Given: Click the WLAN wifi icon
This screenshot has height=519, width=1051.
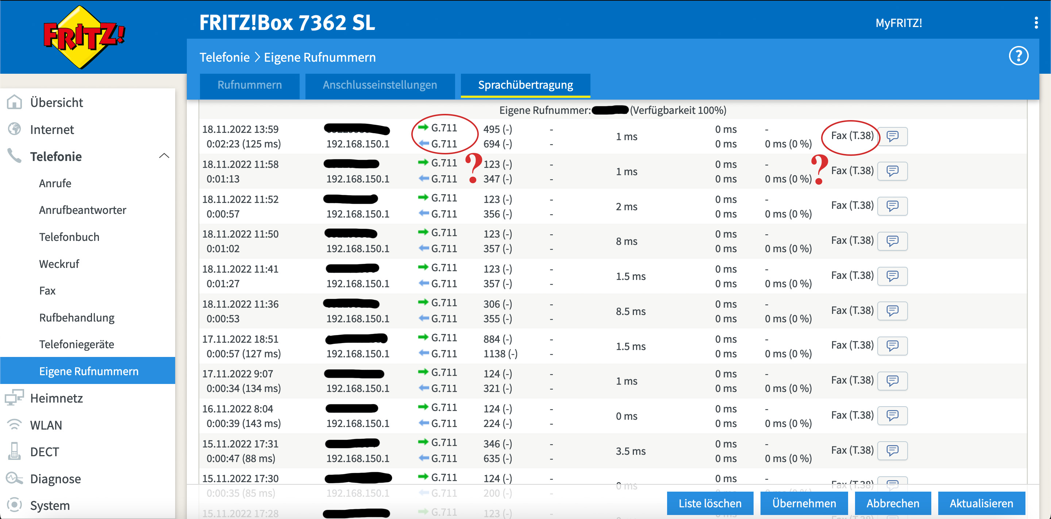Looking at the screenshot, I should 15,425.
